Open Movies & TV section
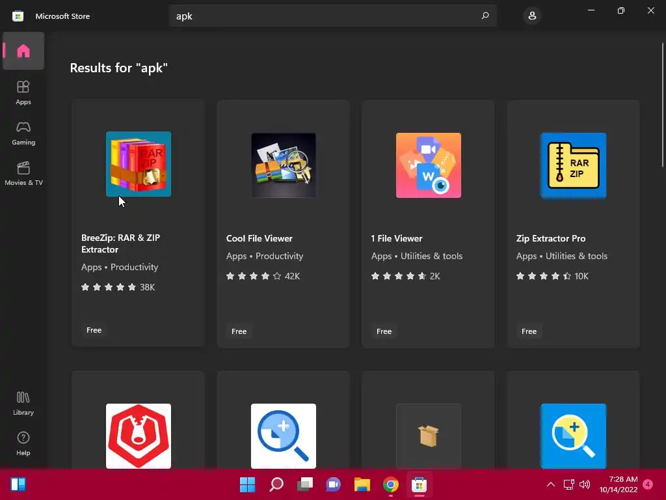The height and width of the screenshot is (500, 666). pyautogui.click(x=23, y=173)
